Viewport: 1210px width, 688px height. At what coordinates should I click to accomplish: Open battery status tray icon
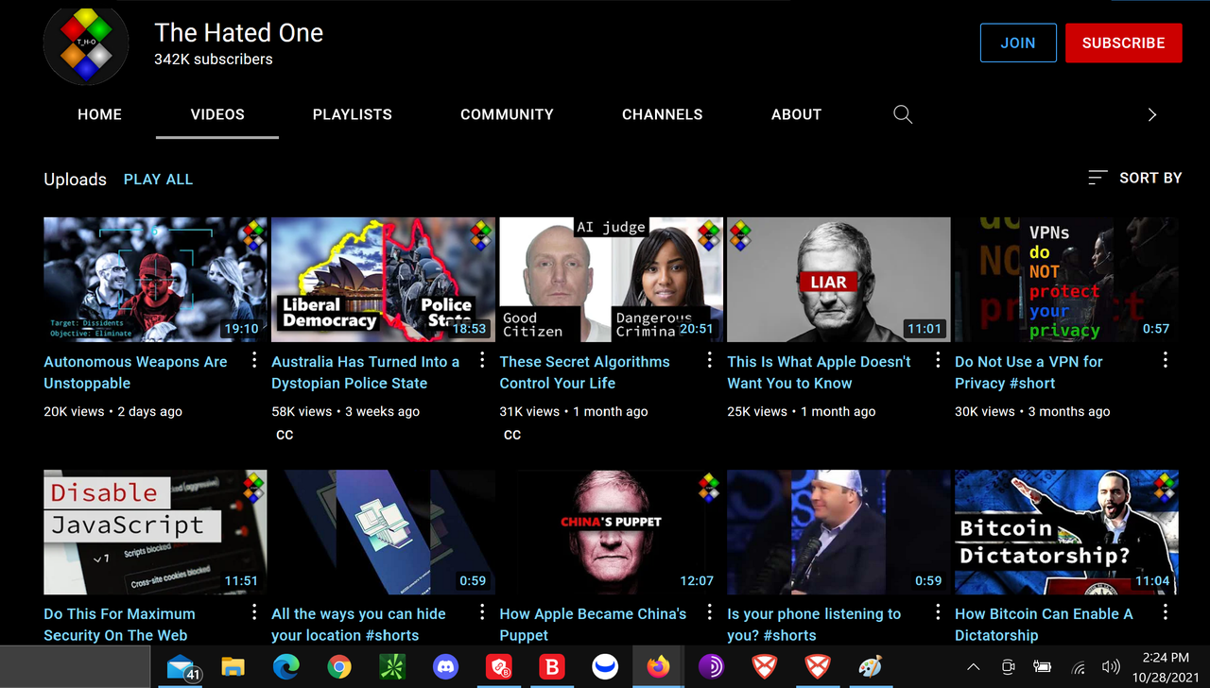1043,667
